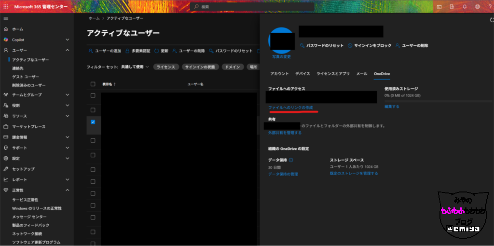Click the refresh icon in details panel
Image resolution: width=494 pixels, height=246 pixels.
coord(490,20)
